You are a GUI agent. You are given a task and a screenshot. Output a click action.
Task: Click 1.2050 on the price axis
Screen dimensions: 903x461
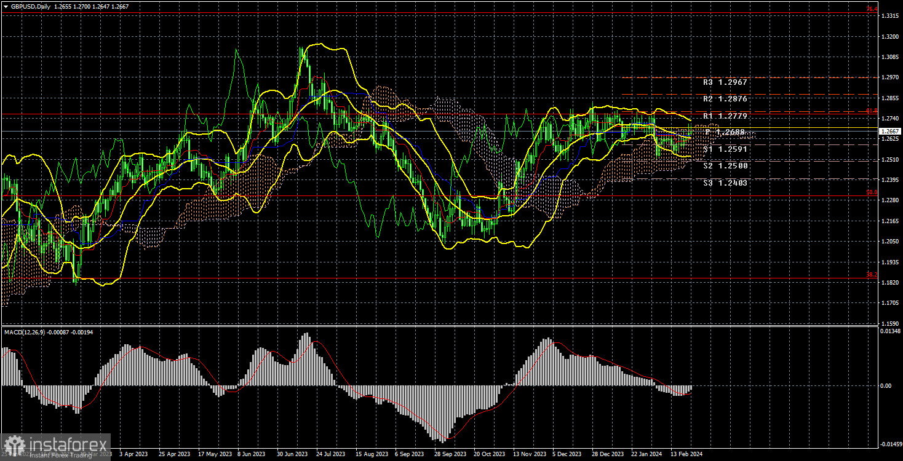[890, 242]
